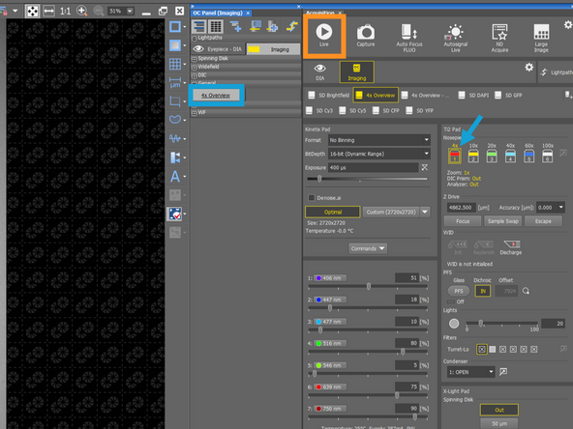Set image zoom to 1:1

tap(65, 12)
